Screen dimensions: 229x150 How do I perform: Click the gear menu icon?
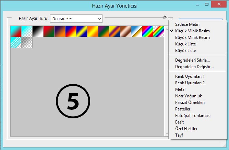(x=166, y=17)
